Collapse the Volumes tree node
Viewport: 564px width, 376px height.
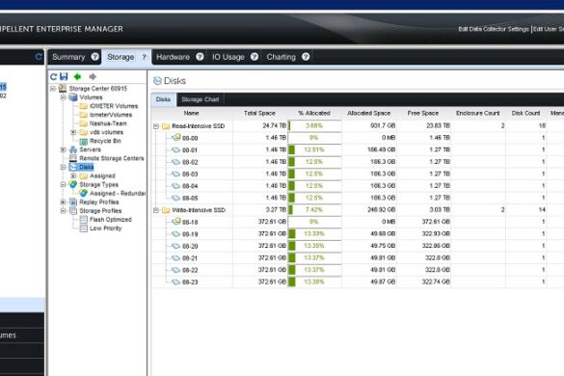pyautogui.click(x=64, y=97)
